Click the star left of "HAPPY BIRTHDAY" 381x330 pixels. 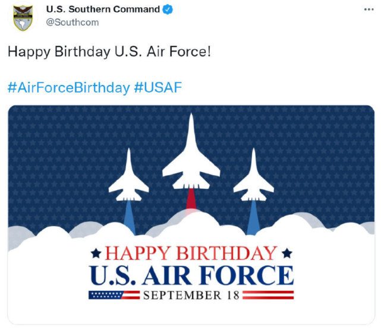click(96, 254)
